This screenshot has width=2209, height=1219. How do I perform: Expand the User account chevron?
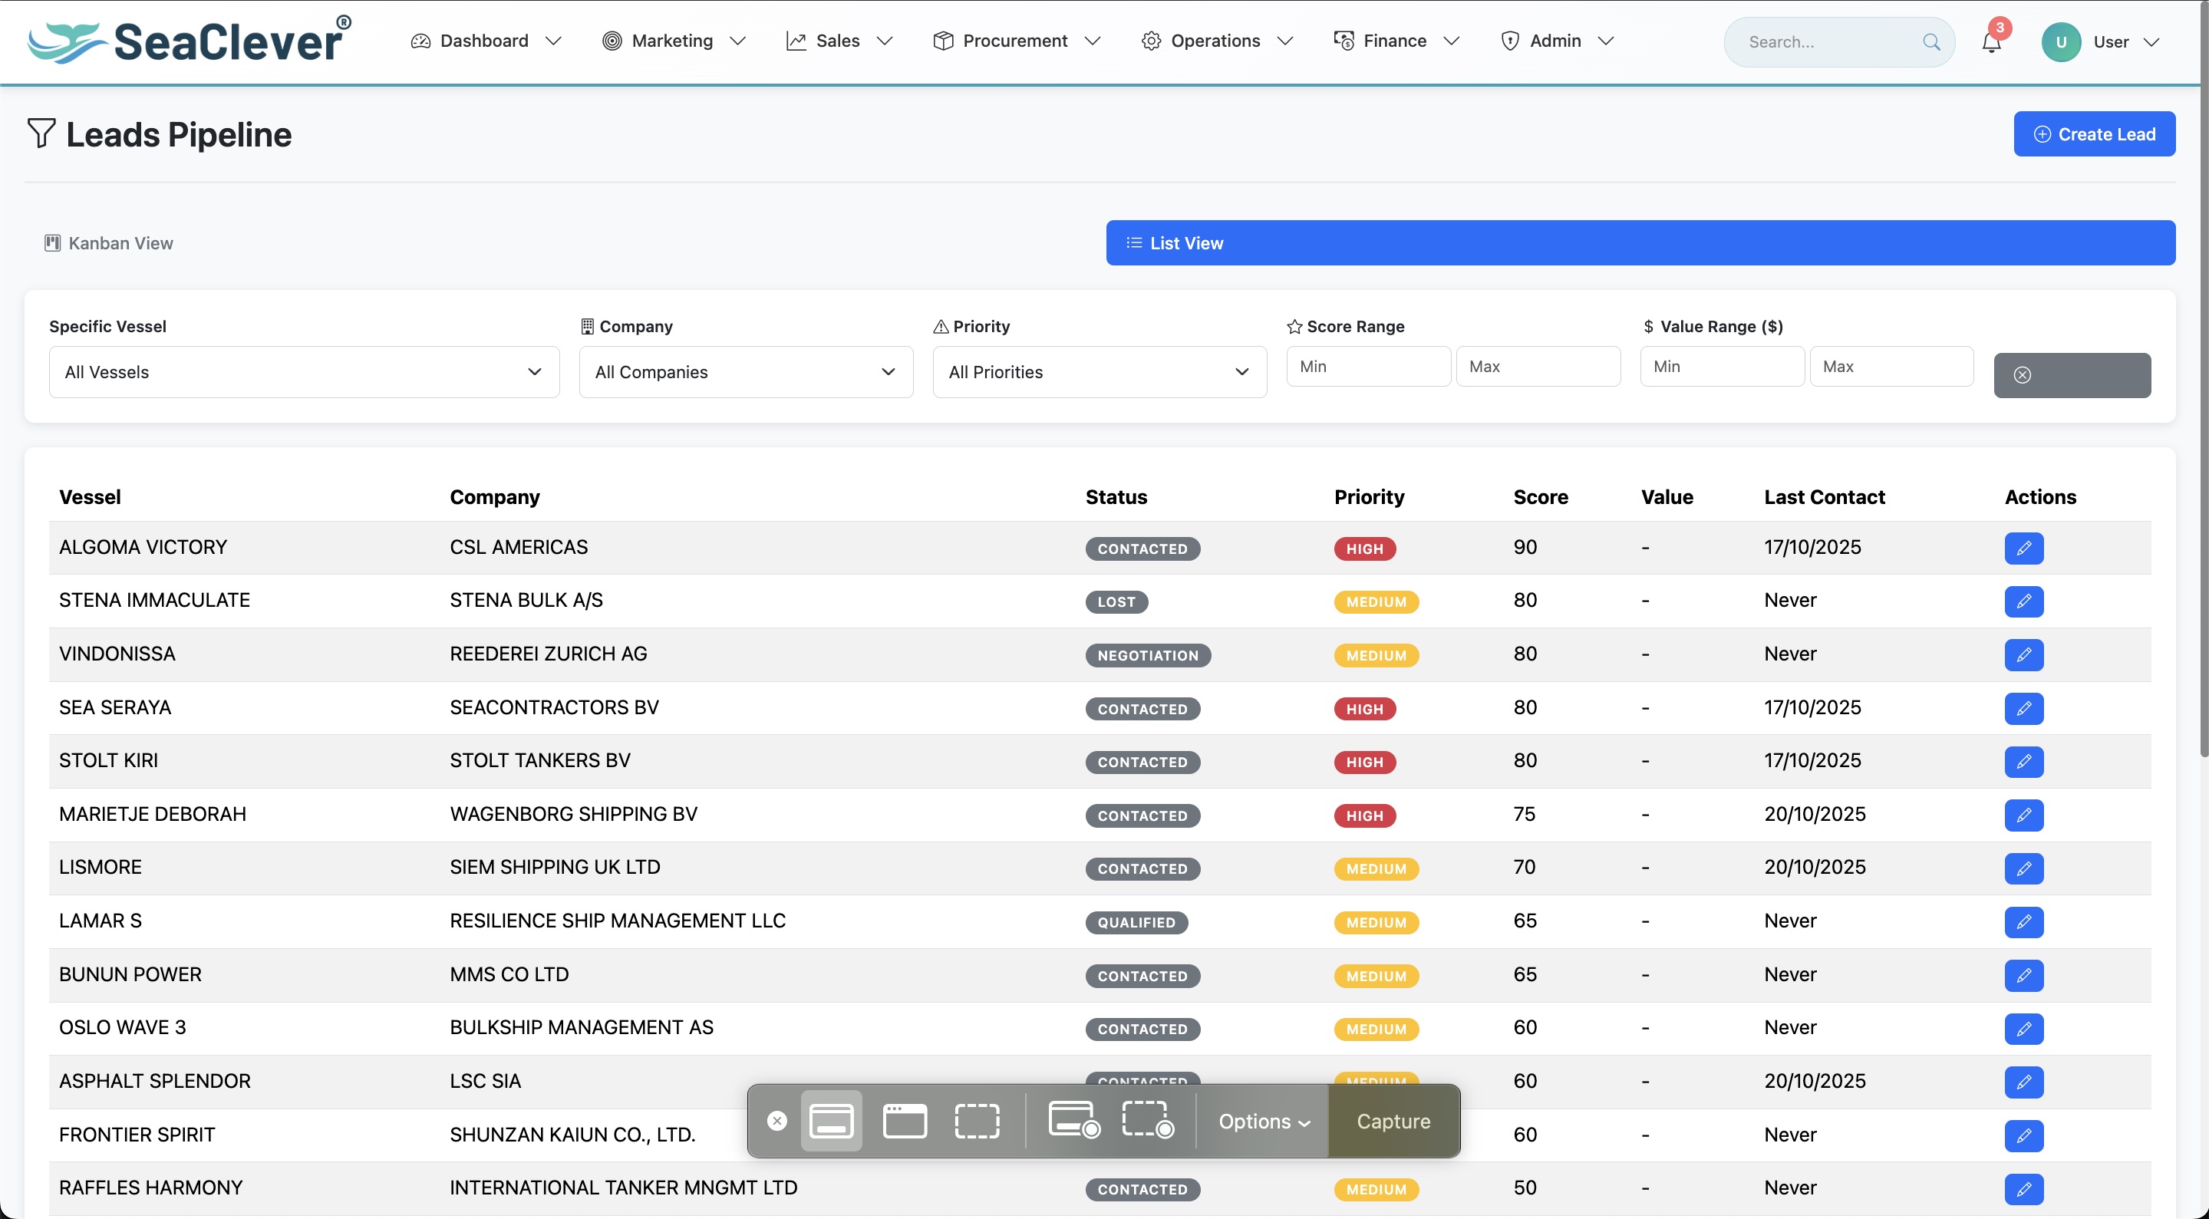[x=2154, y=41]
